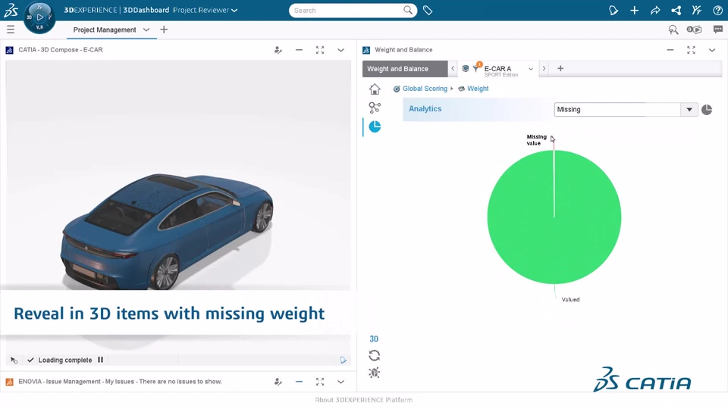Viewport: 728px width, 409px height.
Task: Toggle the dashboard view switch icon
Action: pyautogui.click(x=694, y=30)
